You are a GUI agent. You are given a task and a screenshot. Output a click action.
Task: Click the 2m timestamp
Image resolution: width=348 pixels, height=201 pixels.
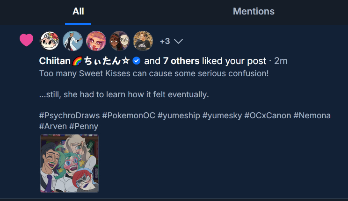tap(281, 61)
